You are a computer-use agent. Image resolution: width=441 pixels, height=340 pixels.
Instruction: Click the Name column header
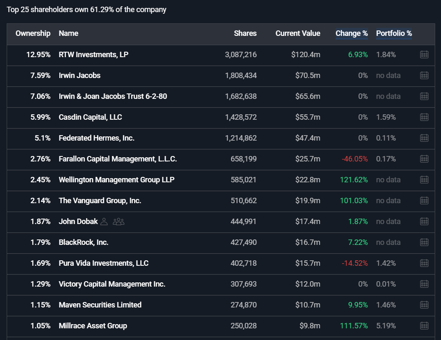coord(68,33)
